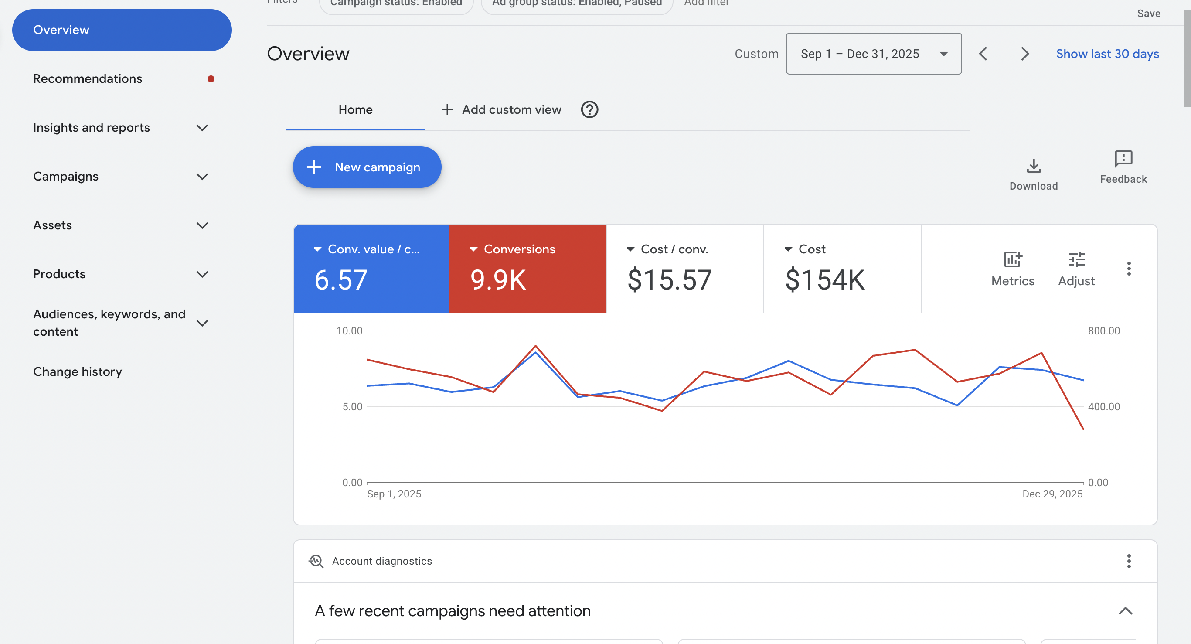This screenshot has height=644, width=1191.
Task: Click Show last 30 days link
Action: click(1107, 54)
